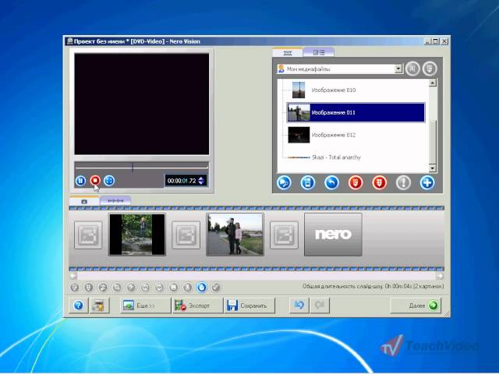Click the preview seek bar position marker

point(133,168)
